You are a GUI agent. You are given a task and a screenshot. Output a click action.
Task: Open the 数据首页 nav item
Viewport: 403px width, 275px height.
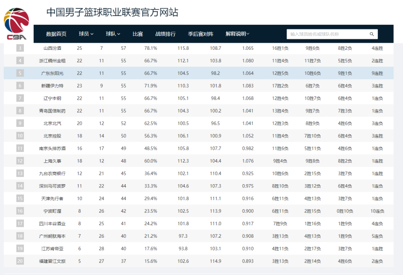56,34
